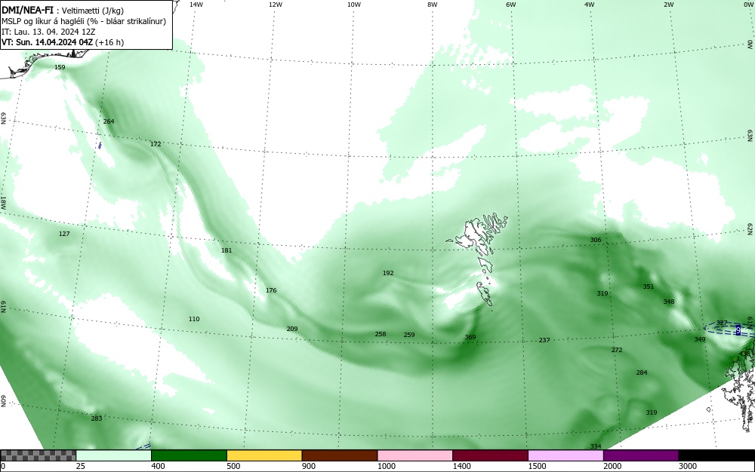This screenshot has height=472, width=755.
Task: Click the legend scale number 3000
Action: pos(688,466)
